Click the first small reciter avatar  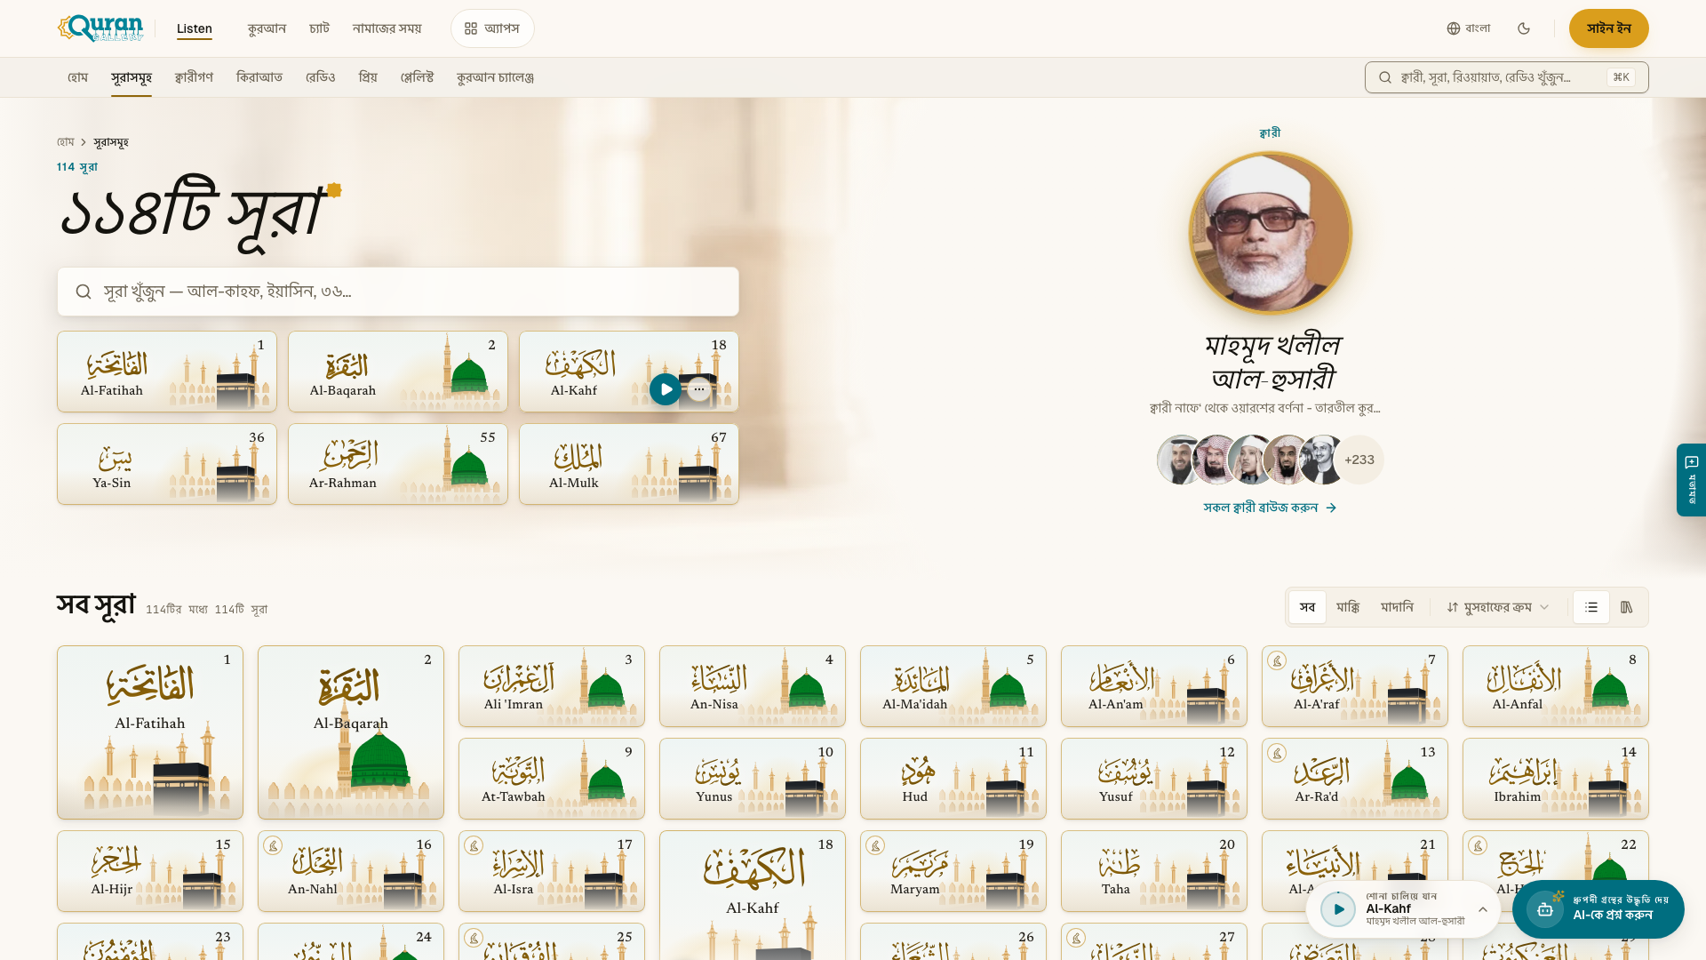(1180, 460)
